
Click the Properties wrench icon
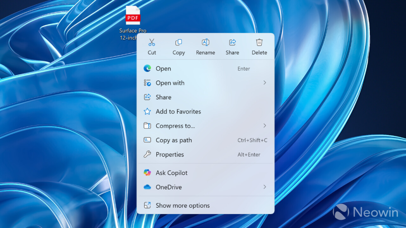coord(147,154)
